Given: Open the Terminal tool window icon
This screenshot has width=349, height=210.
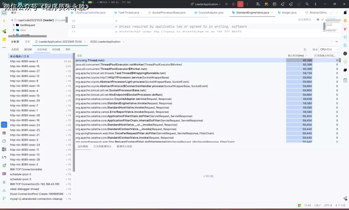Looking at the screenshot, I should (x=4, y=174).
